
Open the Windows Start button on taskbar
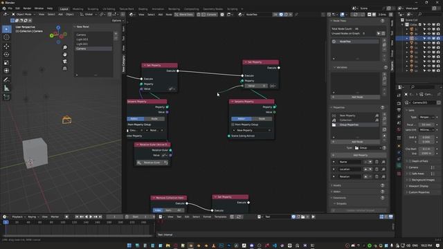point(129,246)
